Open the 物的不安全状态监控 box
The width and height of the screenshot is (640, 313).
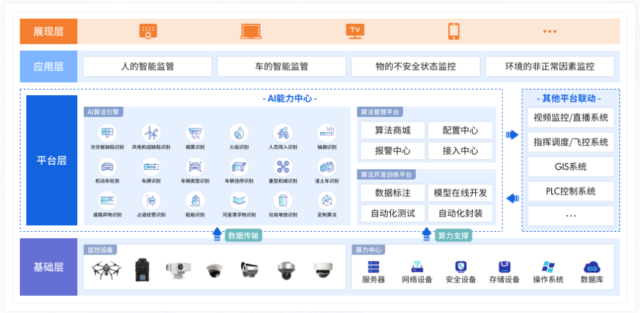click(x=415, y=66)
